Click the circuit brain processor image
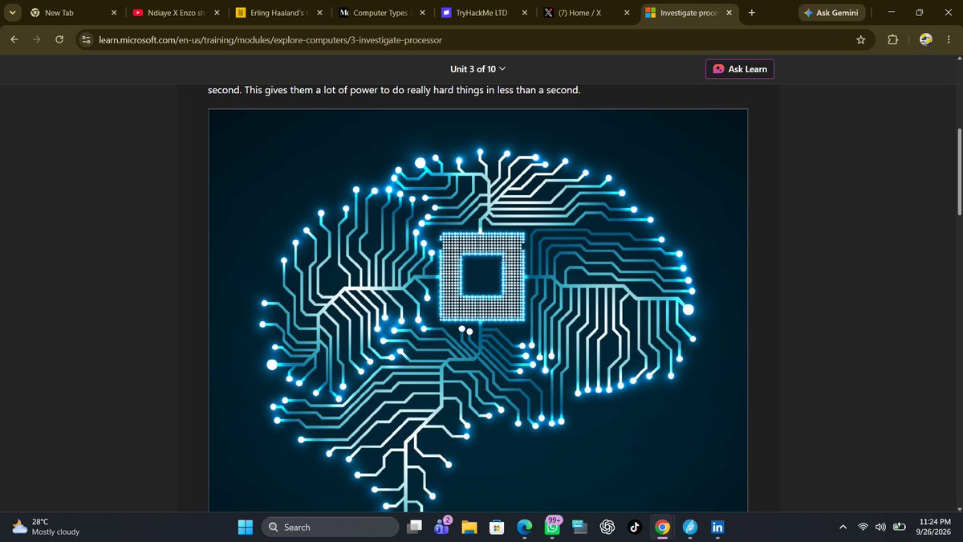Image resolution: width=963 pixels, height=542 pixels. (x=477, y=310)
